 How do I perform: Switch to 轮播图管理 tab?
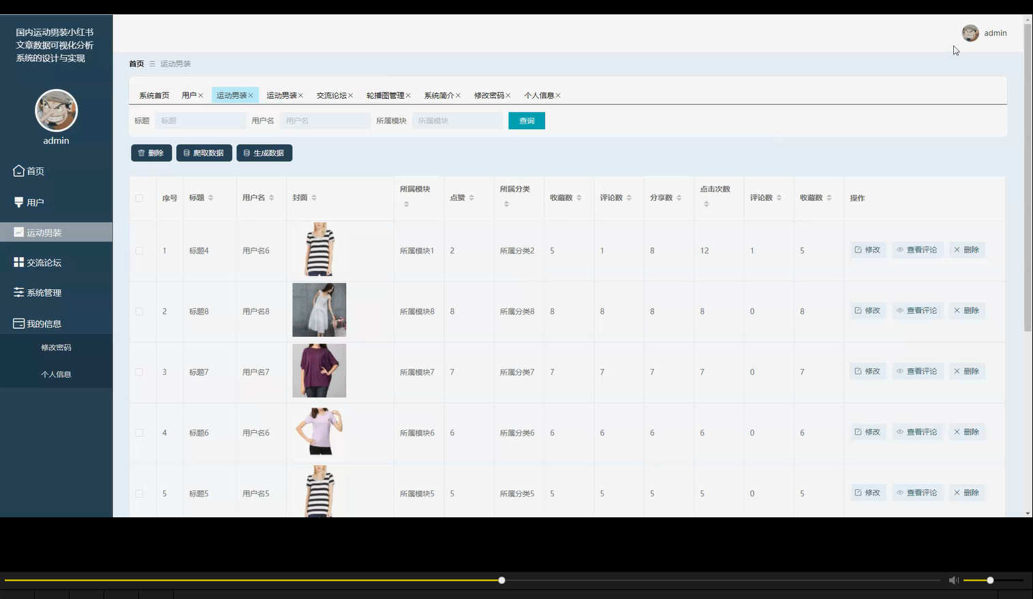385,95
